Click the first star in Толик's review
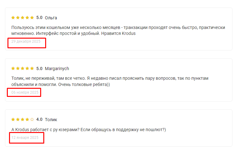 13,120
